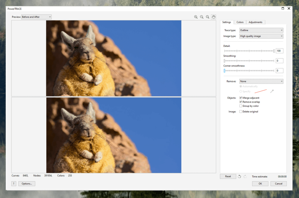The height and width of the screenshot is (198, 299).
Task: Click the Zoom to Fit icon
Action: [x=208, y=17]
